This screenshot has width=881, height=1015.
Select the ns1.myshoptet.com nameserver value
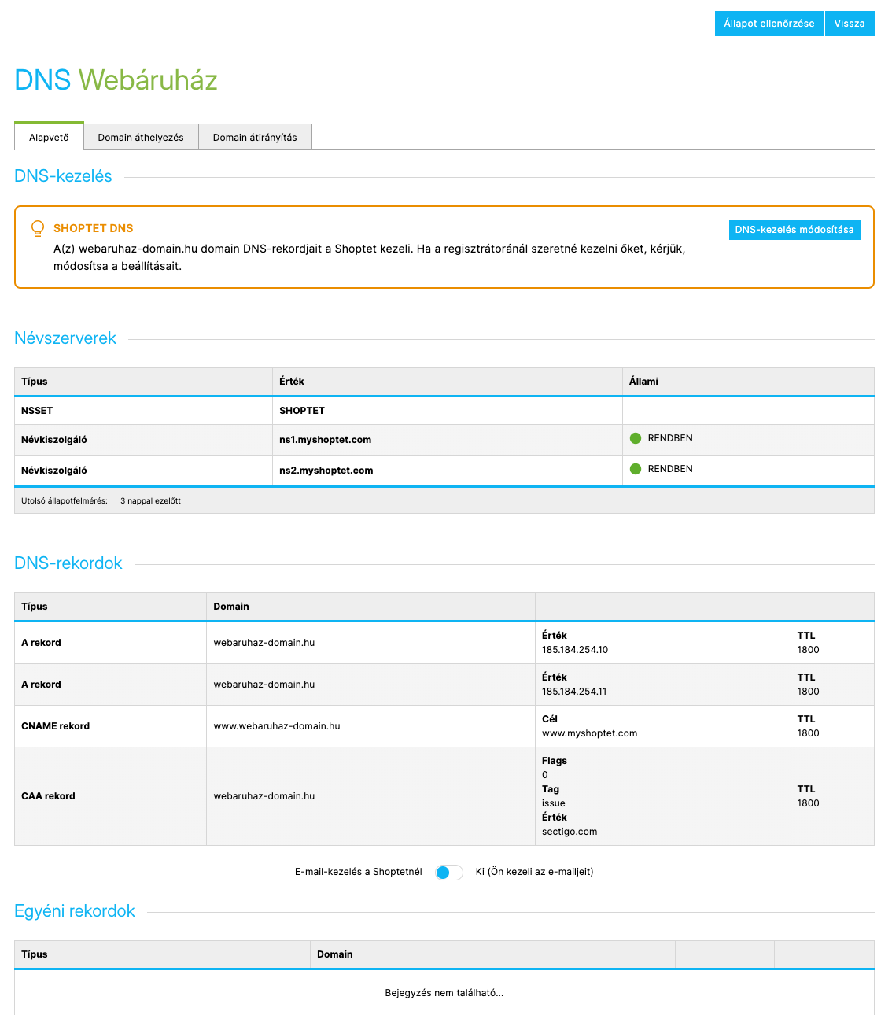(326, 440)
